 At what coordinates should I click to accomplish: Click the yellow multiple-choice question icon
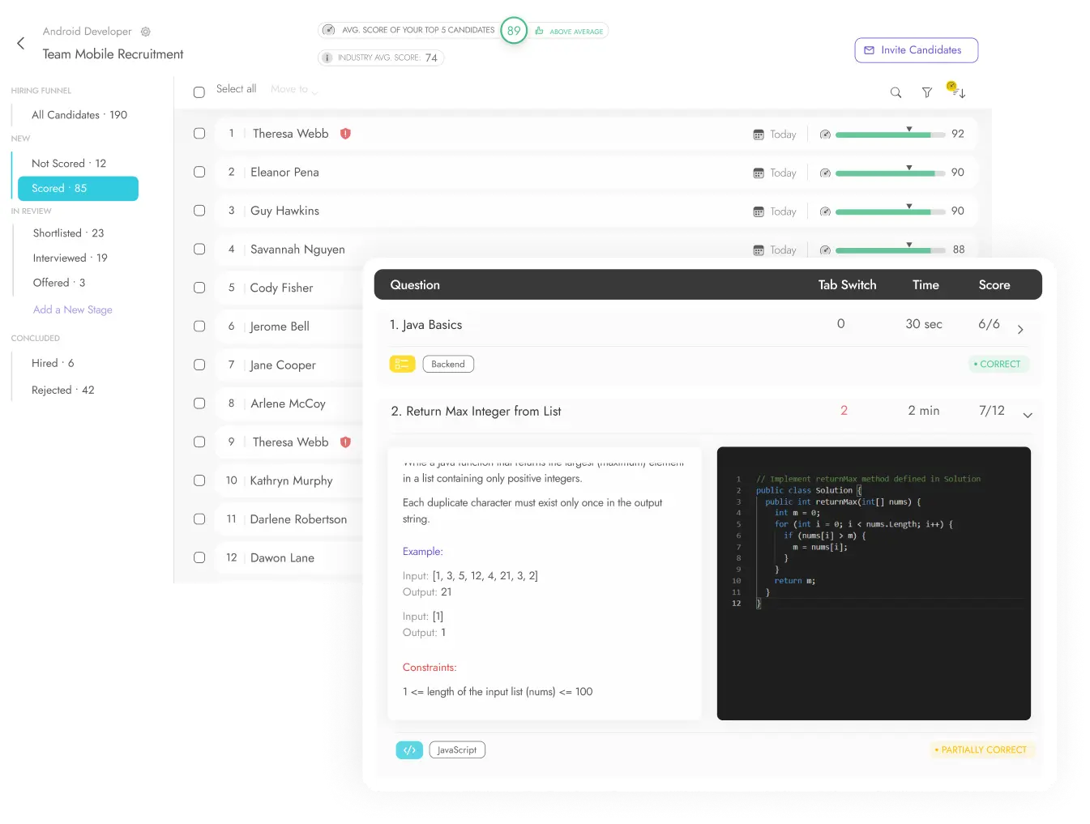[x=402, y=365]
